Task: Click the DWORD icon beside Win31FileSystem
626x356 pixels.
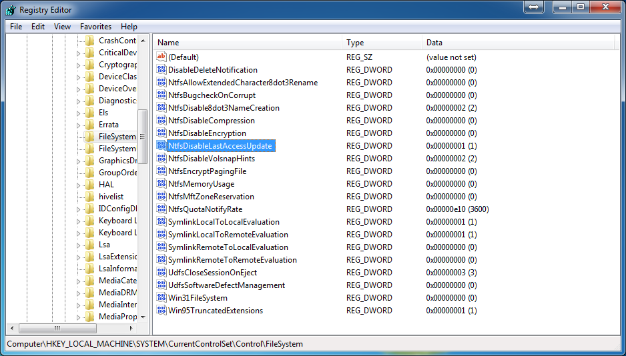Action: tap(161, 298)
